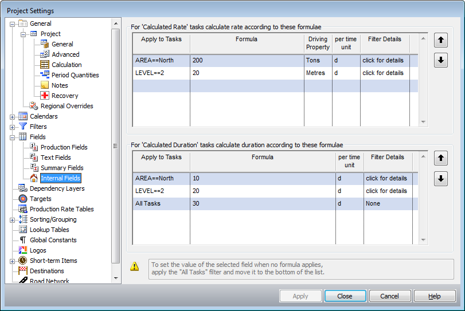The width and height of the screenshot is (465, 311).
Task: Click the Cancel button
Action: [x=389, y=296]
